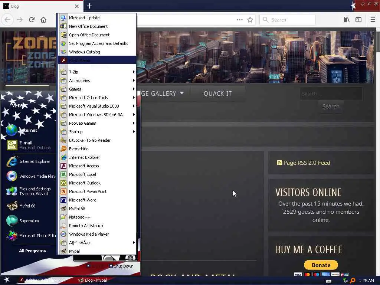The width and height of the screenshot is (380, 285).
Task: Click the New Office Document icon
Action: 63,26
